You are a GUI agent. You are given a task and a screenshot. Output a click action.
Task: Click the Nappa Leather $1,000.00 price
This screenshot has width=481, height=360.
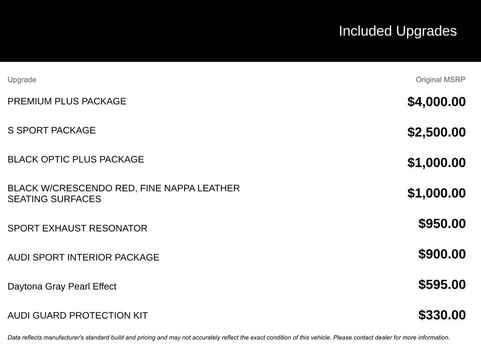click(x=436, y=193)
